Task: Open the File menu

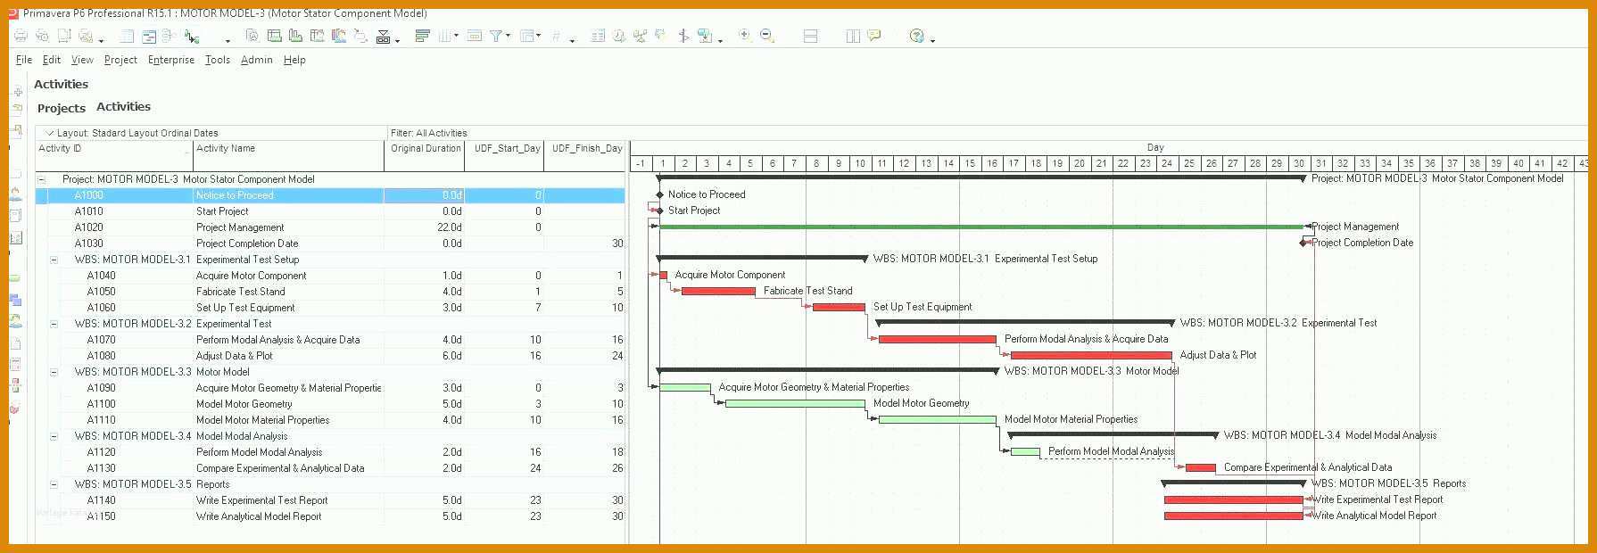Action: 24,60
